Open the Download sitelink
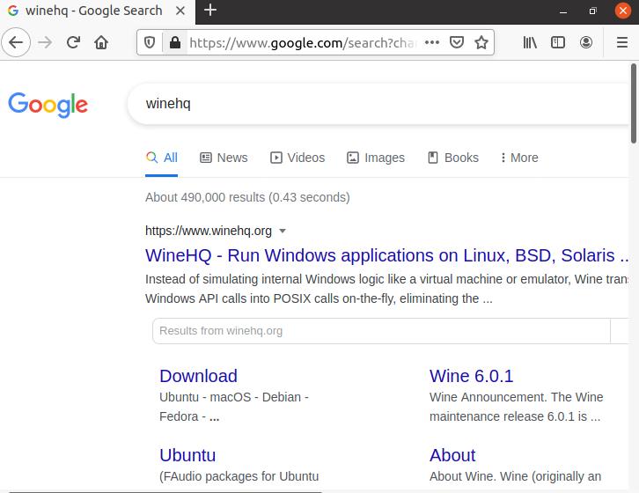 (198, 376)
